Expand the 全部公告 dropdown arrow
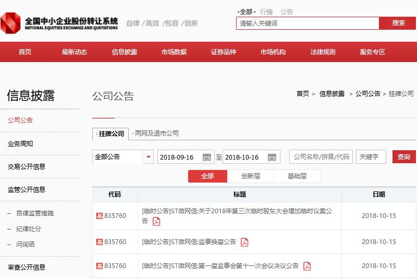This screenshot has height=279, width=417. (x=149, y=156)
